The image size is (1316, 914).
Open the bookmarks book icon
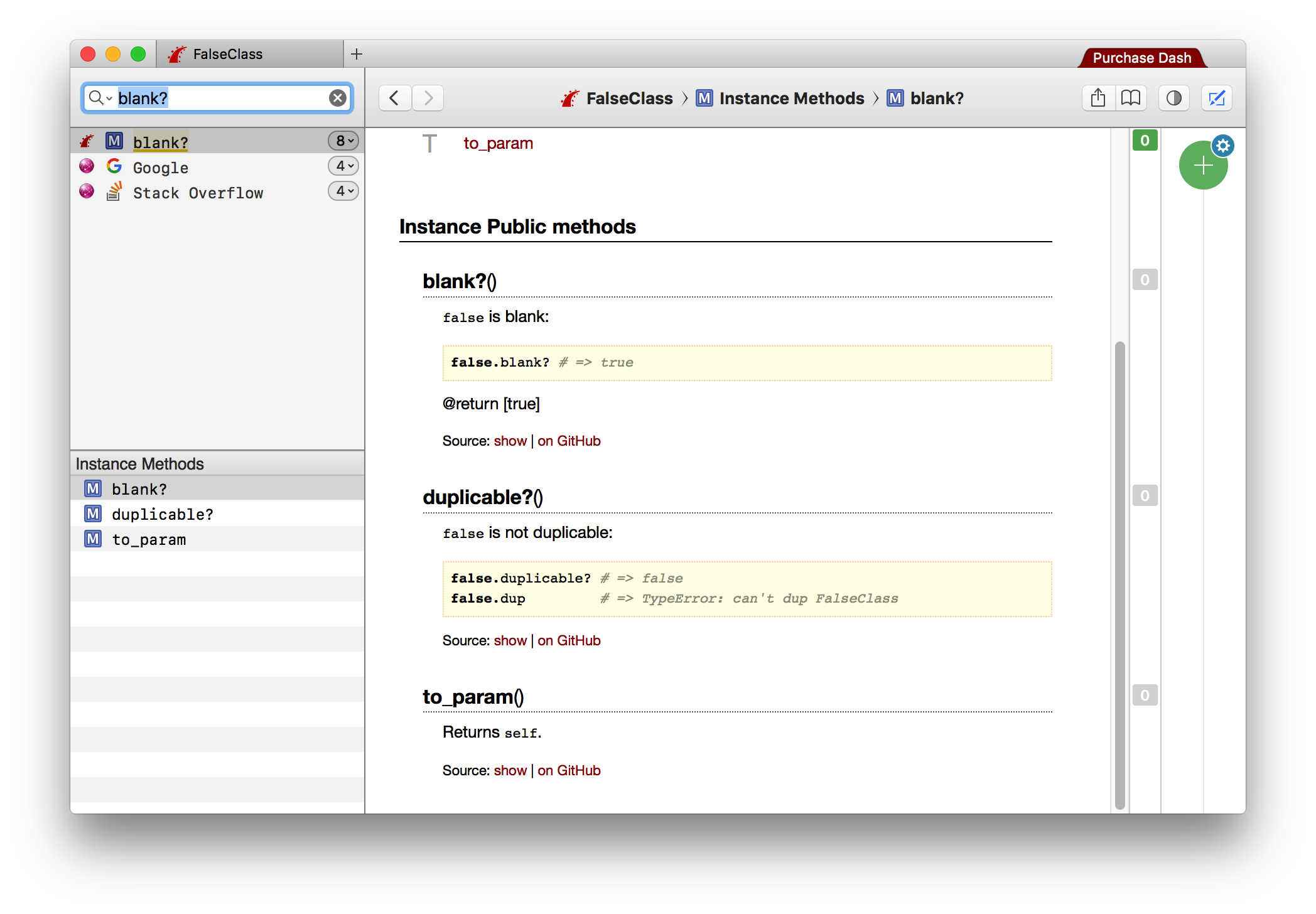tap(1131, 98)
